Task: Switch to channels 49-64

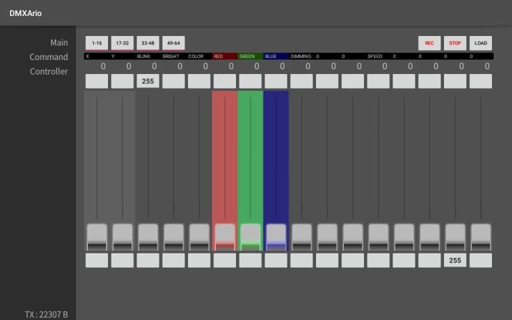Action: click(x=173, y=43)
